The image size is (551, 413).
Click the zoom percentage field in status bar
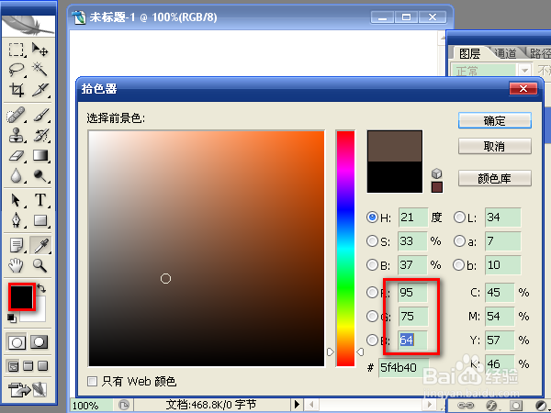91,406
